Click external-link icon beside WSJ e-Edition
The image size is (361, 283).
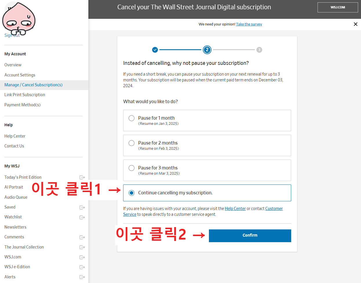click(82, 267)
